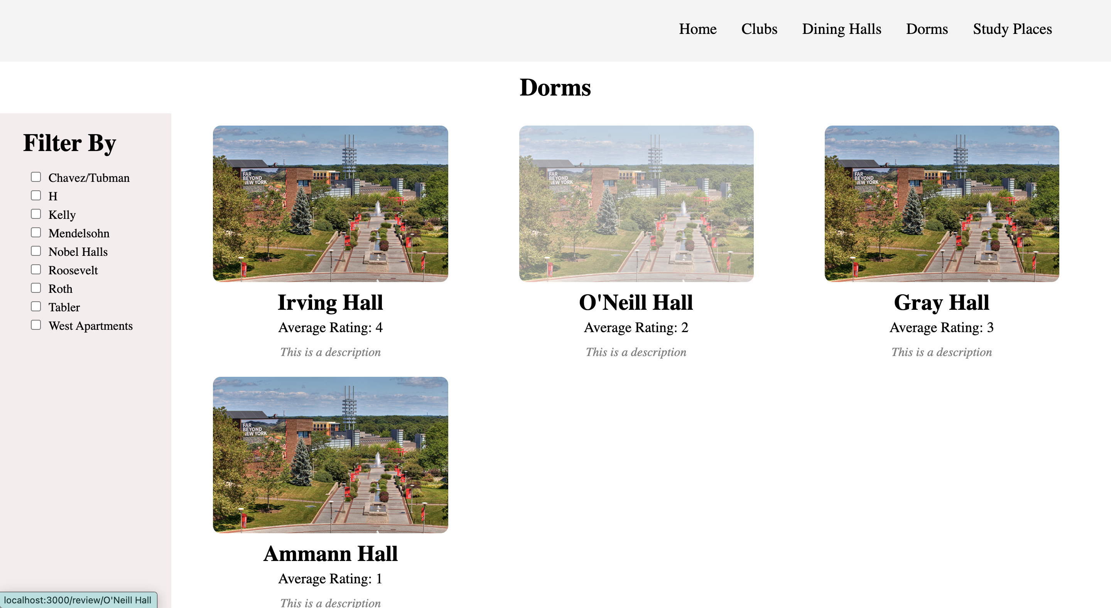
Task: Enable the Roth filter checkbox
Action: click(36, 288)
